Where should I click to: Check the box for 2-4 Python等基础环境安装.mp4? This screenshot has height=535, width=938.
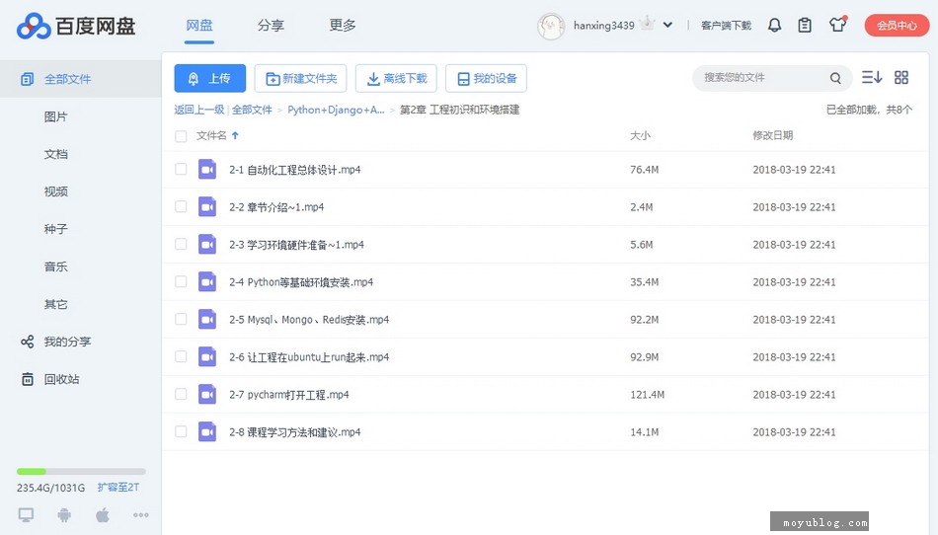point(181,281)
